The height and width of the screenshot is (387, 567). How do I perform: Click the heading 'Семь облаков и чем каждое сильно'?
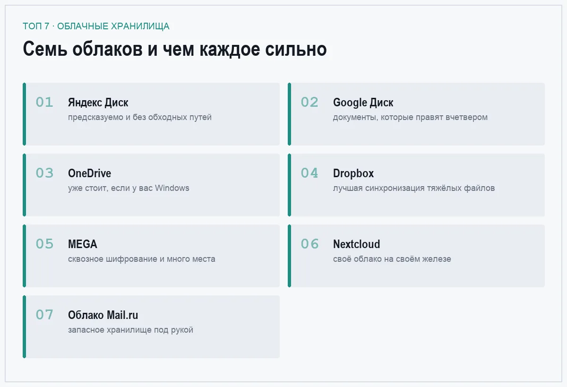tap(175, 49)
